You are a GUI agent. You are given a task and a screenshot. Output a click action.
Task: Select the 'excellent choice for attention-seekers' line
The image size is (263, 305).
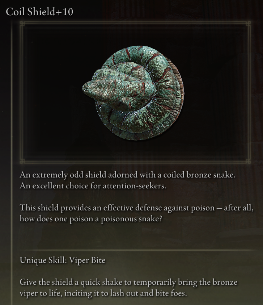[x=93, y=186]
